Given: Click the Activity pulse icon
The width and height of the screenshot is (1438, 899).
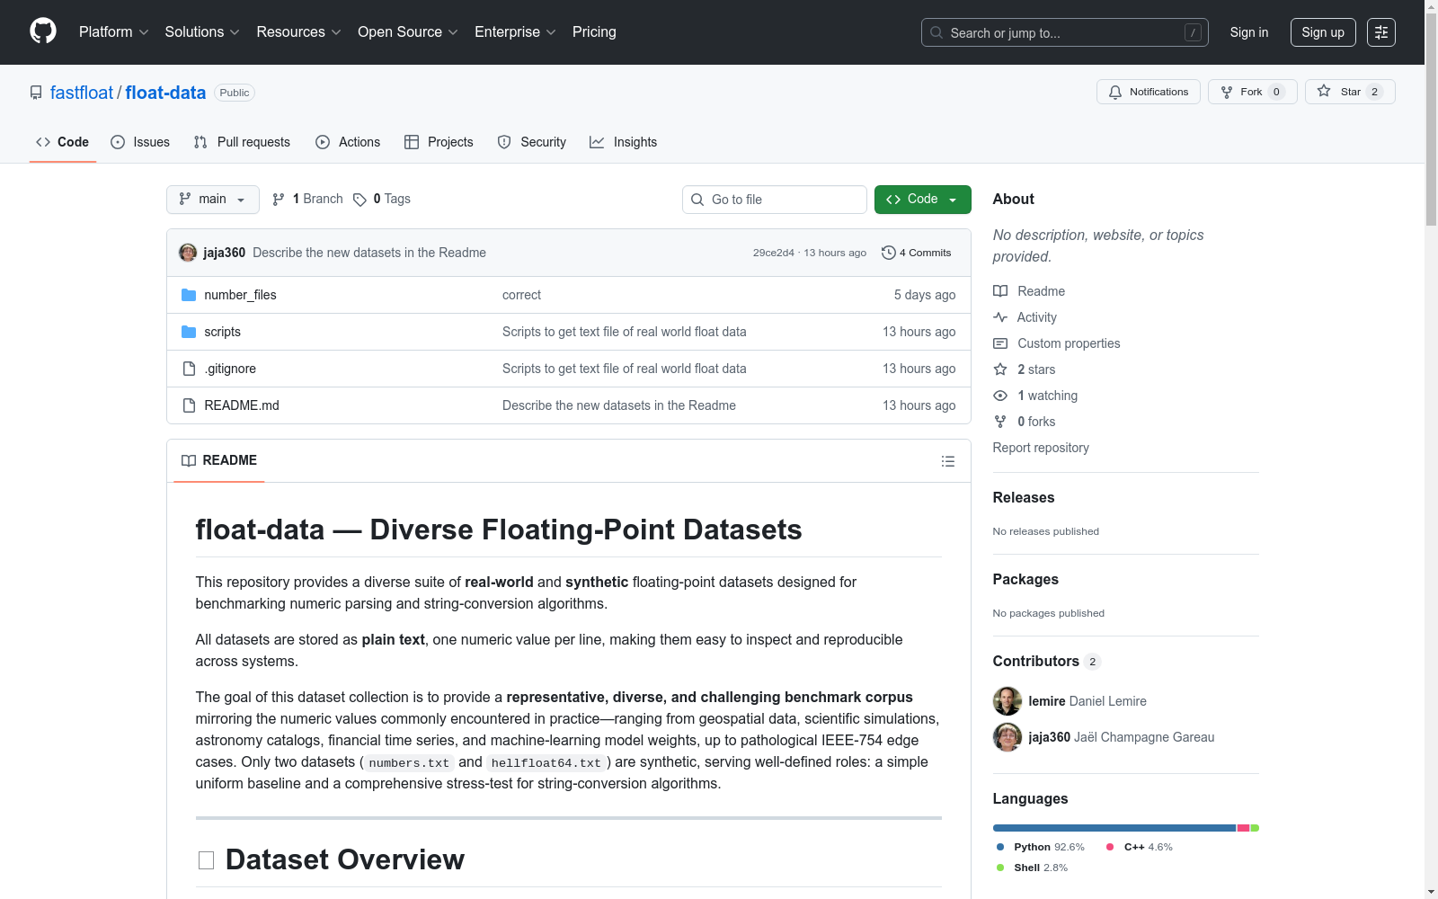Looking at the screenshot, I should point(1000,317).
